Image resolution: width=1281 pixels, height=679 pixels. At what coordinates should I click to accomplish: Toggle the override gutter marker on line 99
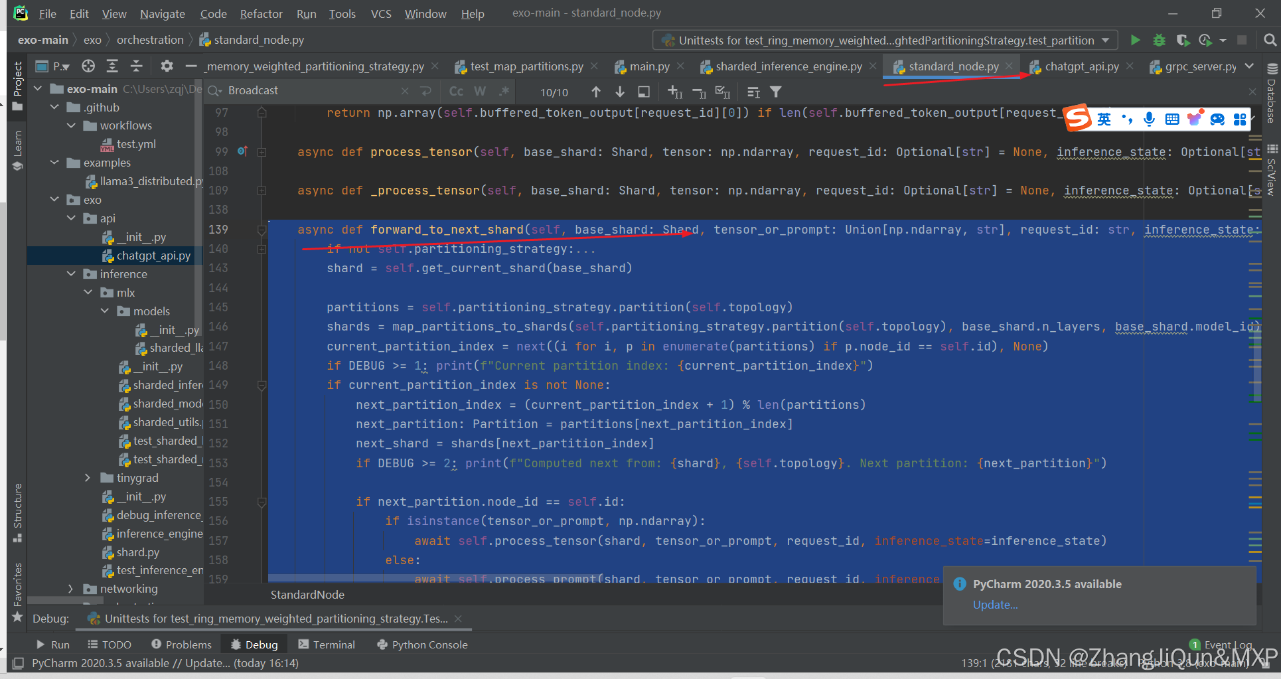click(242, 151)
